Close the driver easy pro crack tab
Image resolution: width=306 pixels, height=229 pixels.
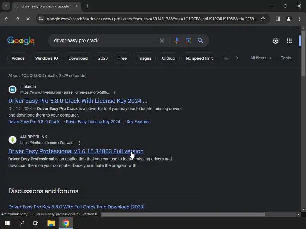[x=76, y=6]
